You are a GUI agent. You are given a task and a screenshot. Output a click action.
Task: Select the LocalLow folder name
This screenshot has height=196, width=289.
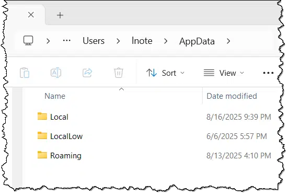[66, 136]
